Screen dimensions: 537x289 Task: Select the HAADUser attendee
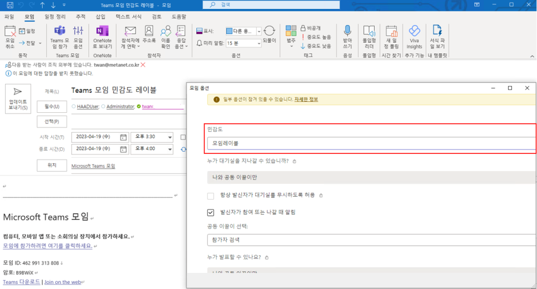88,107
